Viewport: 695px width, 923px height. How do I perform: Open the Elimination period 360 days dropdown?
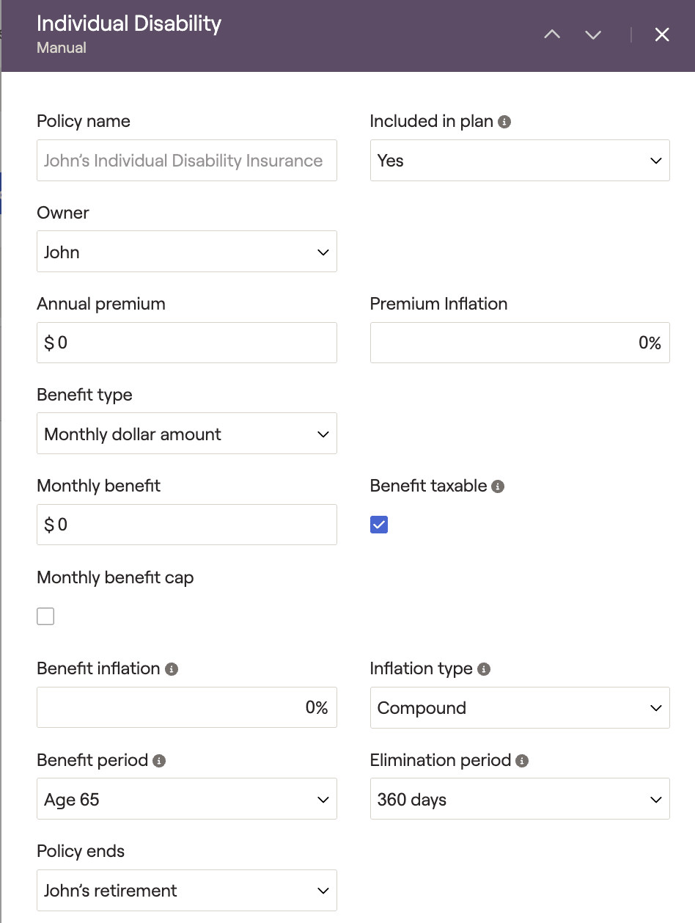(519, 799)
